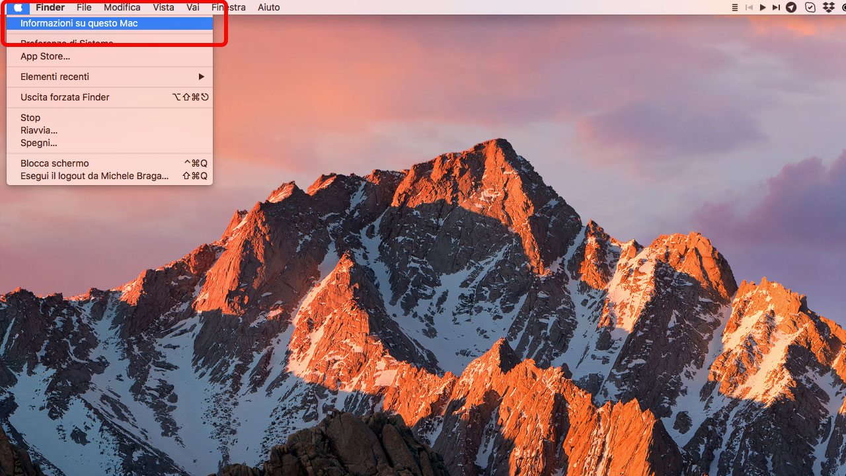
Task: Go to previous track in menu bar
Action: (x=750, y=7)
